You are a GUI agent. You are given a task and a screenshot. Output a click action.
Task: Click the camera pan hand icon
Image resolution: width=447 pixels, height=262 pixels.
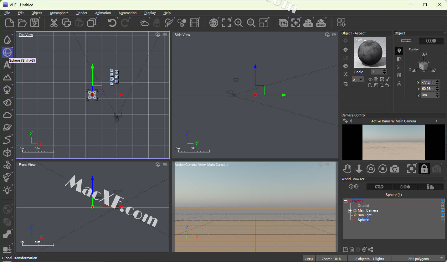(347, 169)
